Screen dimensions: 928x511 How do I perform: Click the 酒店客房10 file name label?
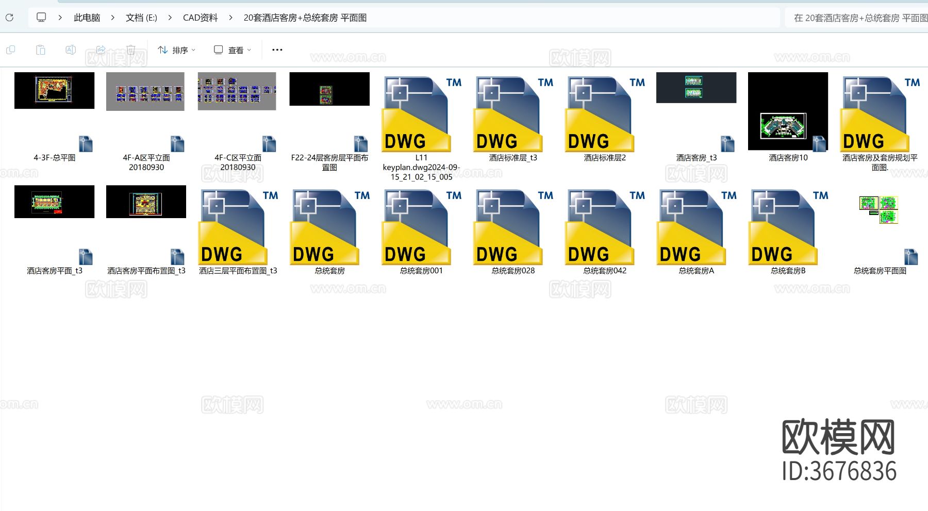788,158
